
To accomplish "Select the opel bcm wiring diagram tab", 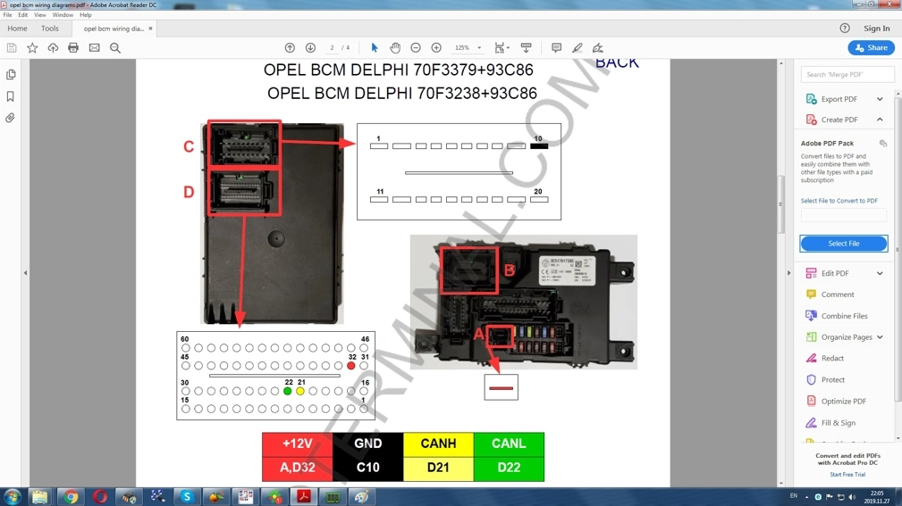I will (114, 29).
